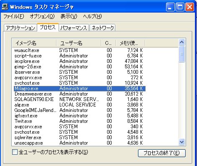Maximize the Task Manager window

click(180, 7)
